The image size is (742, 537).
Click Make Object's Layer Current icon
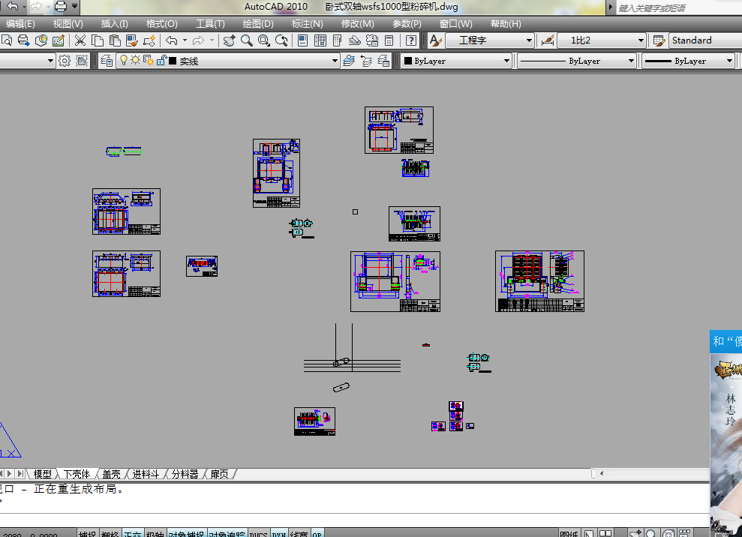(349, 61)
